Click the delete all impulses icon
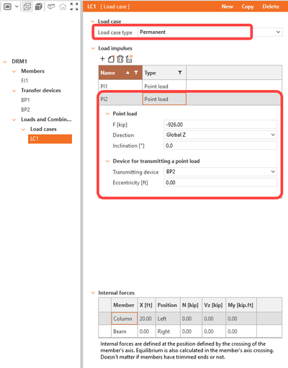 [x=129, y=59]
